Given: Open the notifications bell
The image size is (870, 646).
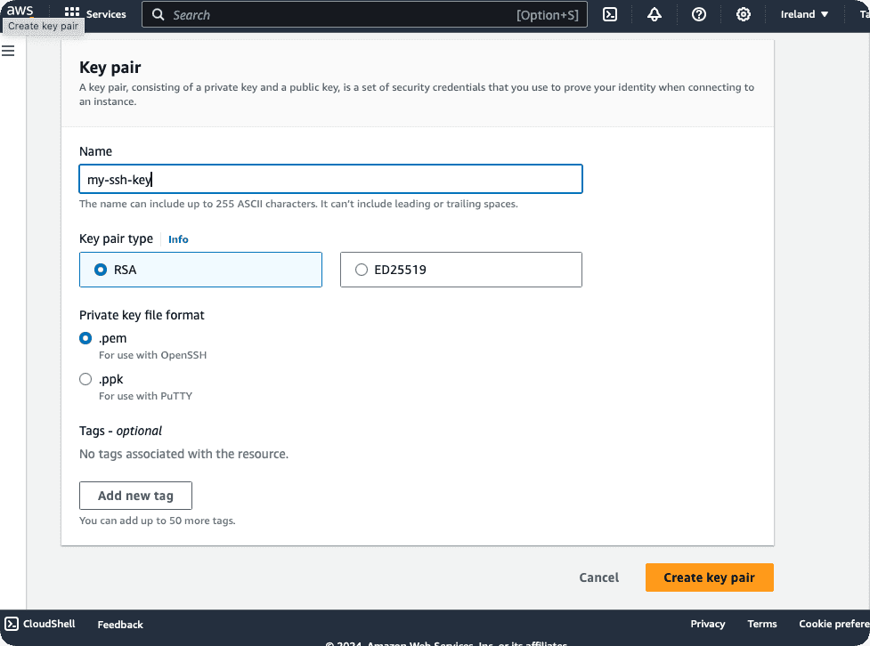Looking at the screenshot, I should click(655, 14).
